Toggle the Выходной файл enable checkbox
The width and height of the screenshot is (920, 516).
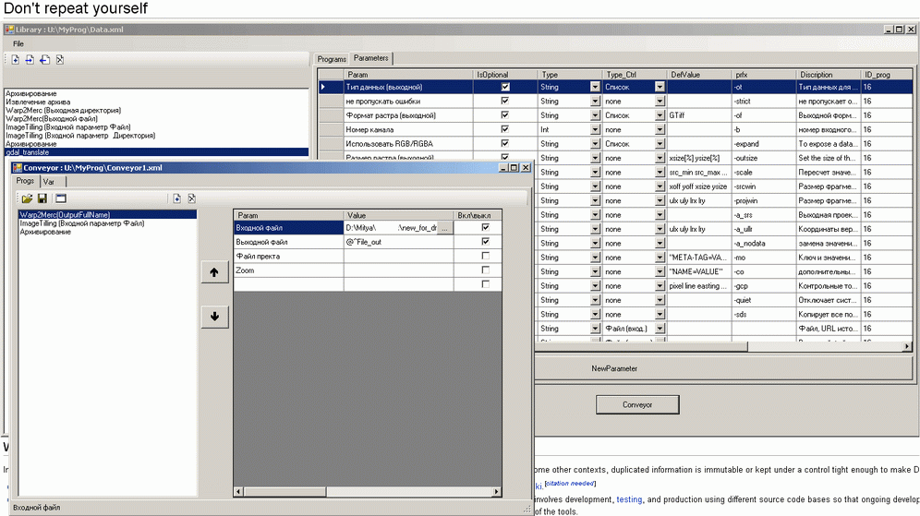485,242
